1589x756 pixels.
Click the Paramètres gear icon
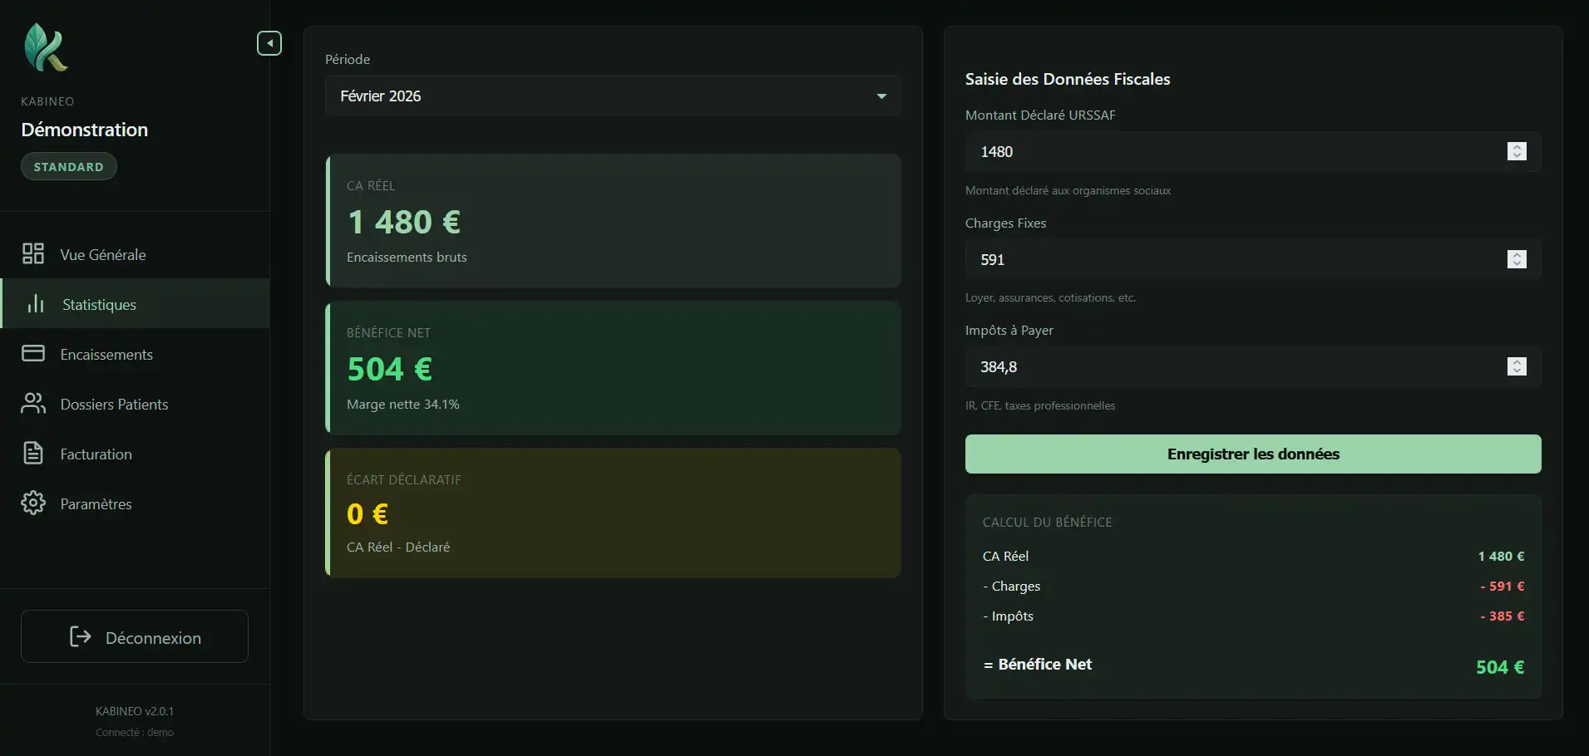click(x=33, y=503)
